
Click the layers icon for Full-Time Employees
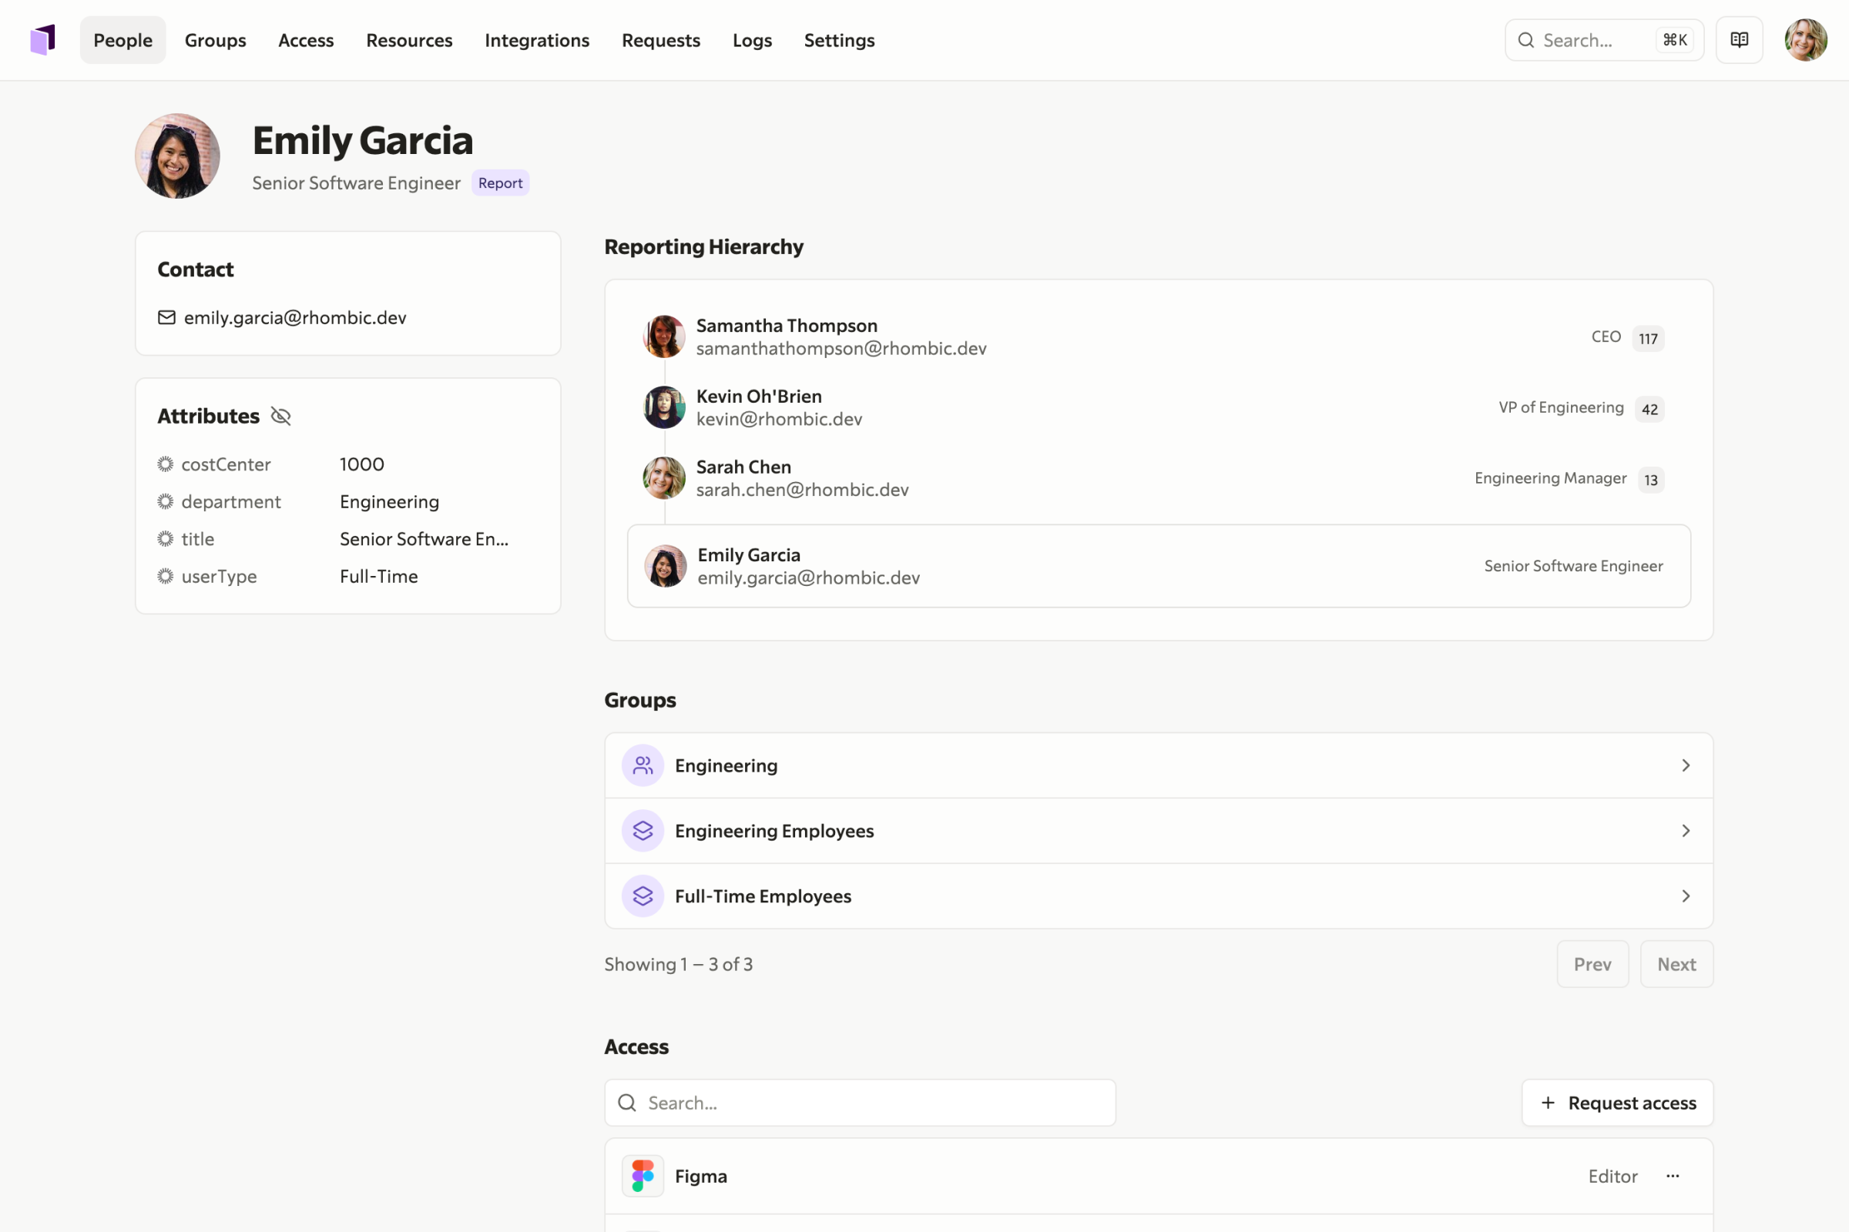(643, 896)
